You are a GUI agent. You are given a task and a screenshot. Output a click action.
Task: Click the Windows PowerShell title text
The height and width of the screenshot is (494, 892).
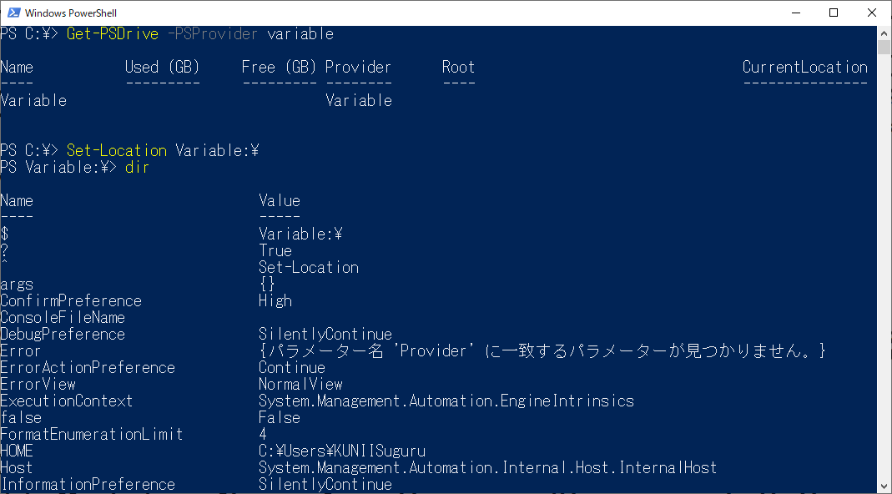72,13
